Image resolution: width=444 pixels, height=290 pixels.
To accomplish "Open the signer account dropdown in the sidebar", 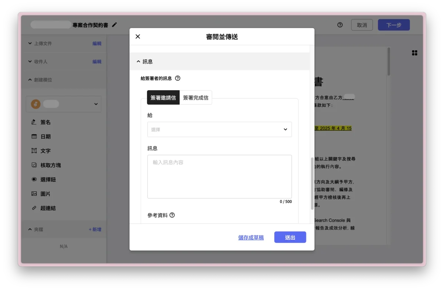I will point(63,104).
